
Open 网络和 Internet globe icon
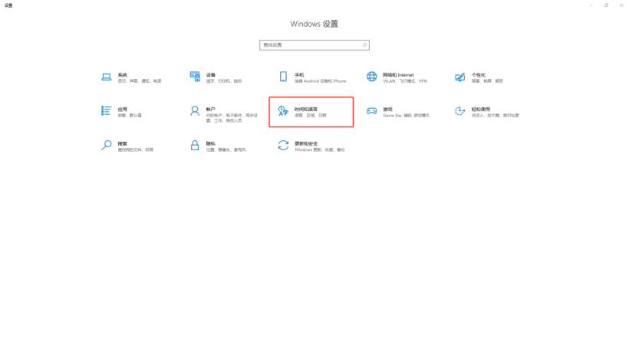click(372, 77)
